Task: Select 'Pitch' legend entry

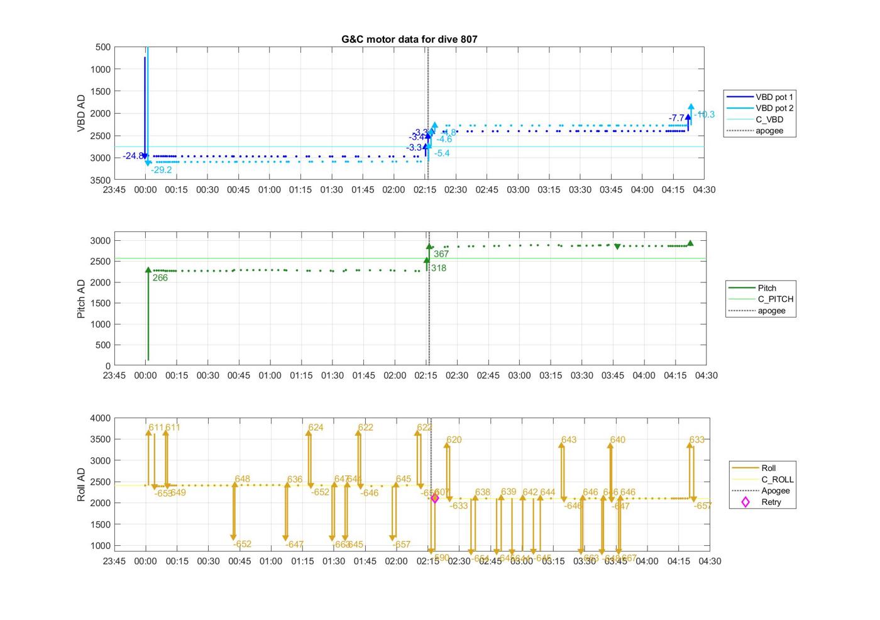Action: 752,288
